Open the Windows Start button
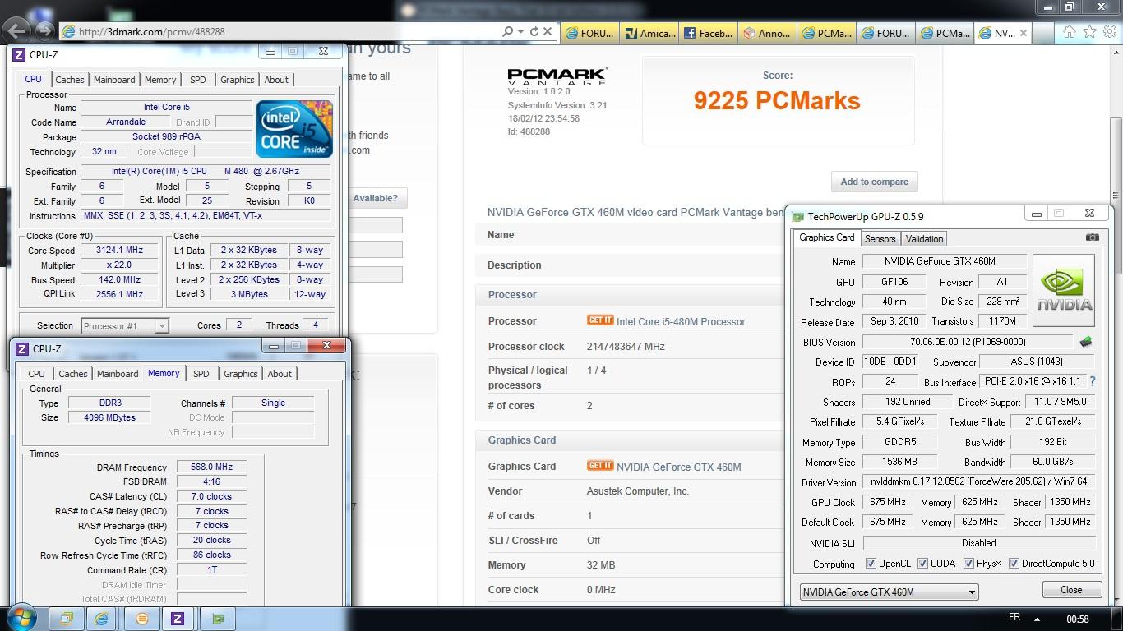The width and height of the screenshot is (1123, 631). [22, 619]
